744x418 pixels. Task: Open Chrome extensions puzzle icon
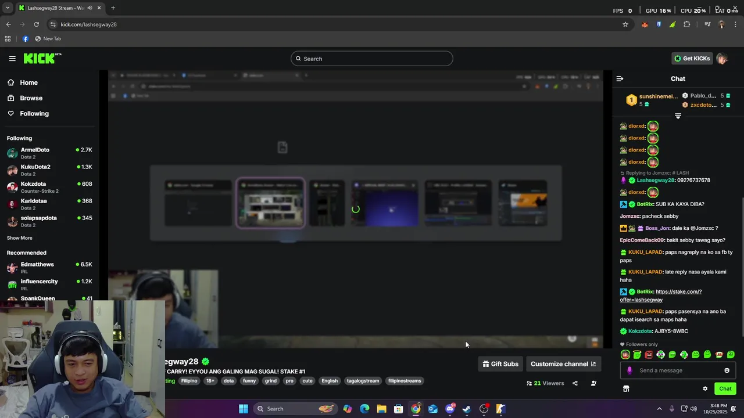point(687,24)
